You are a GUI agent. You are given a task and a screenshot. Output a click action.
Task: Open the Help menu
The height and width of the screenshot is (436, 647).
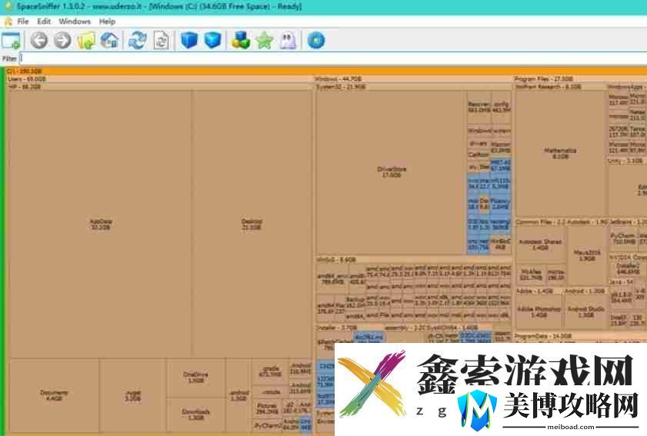point(107,22)
